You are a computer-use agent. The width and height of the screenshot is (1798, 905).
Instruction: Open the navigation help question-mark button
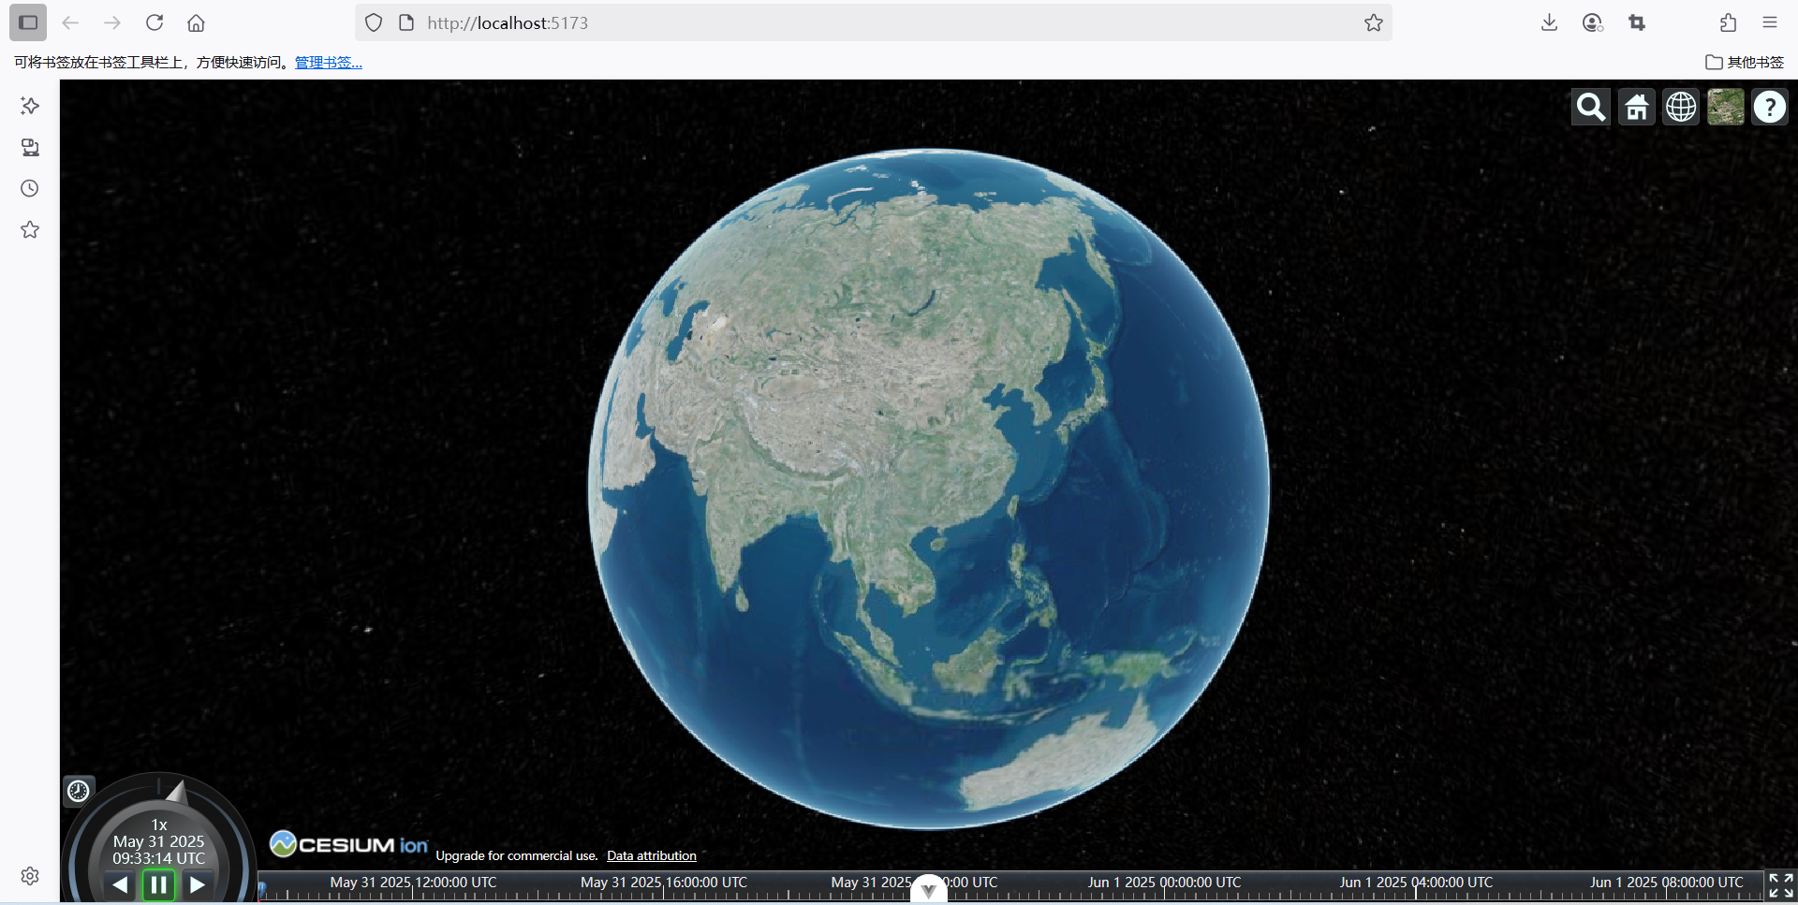point(1770,108)
